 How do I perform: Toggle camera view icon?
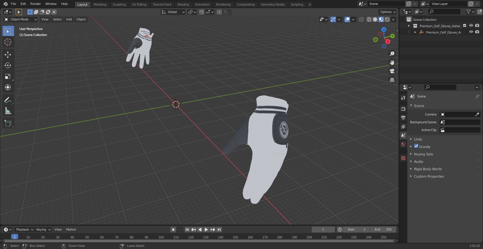point(392,71)
